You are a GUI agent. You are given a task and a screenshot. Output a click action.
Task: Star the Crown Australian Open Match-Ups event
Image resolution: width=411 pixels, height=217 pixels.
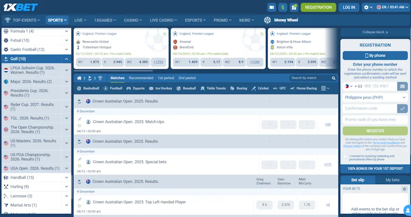[x=79, y=126]
